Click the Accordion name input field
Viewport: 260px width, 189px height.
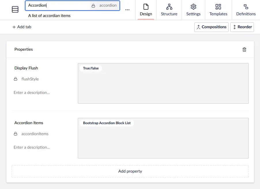coord(58,5)
